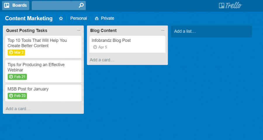The image size is (263, 140).
Task: Click the Trello logo in header
Action: (x=230, y=5)
